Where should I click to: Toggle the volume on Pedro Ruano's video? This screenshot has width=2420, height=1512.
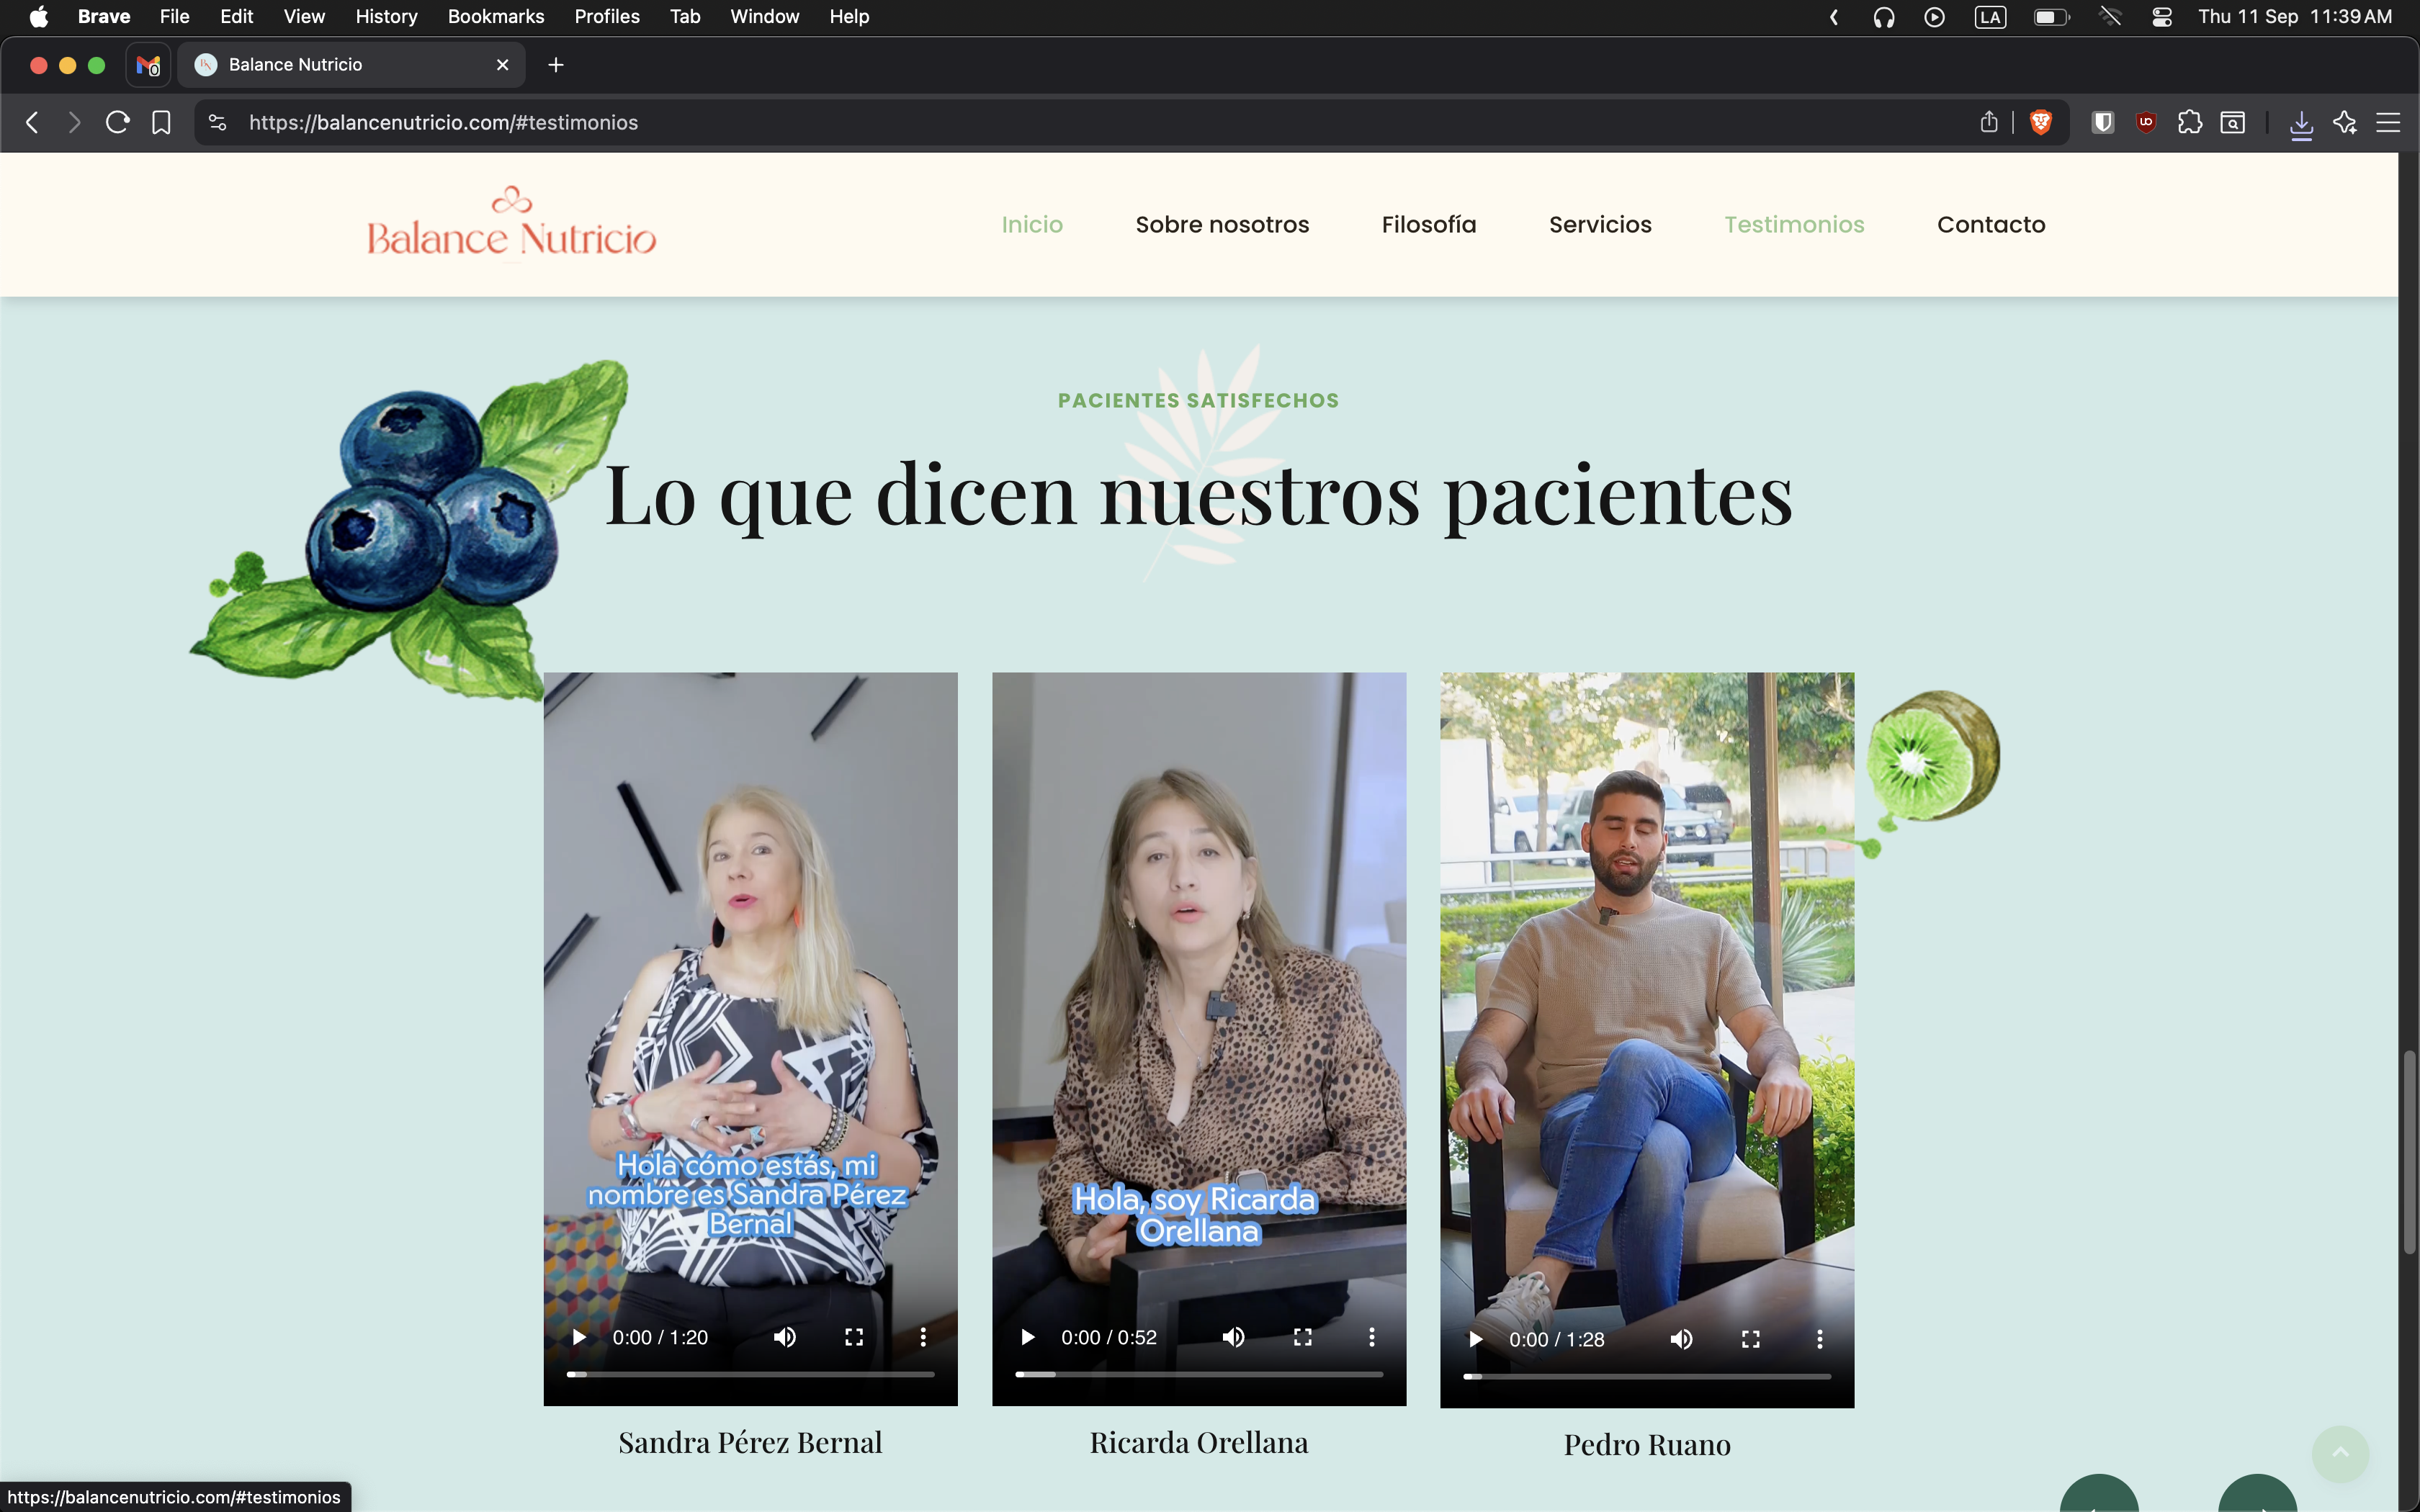pos(1681,1339)
